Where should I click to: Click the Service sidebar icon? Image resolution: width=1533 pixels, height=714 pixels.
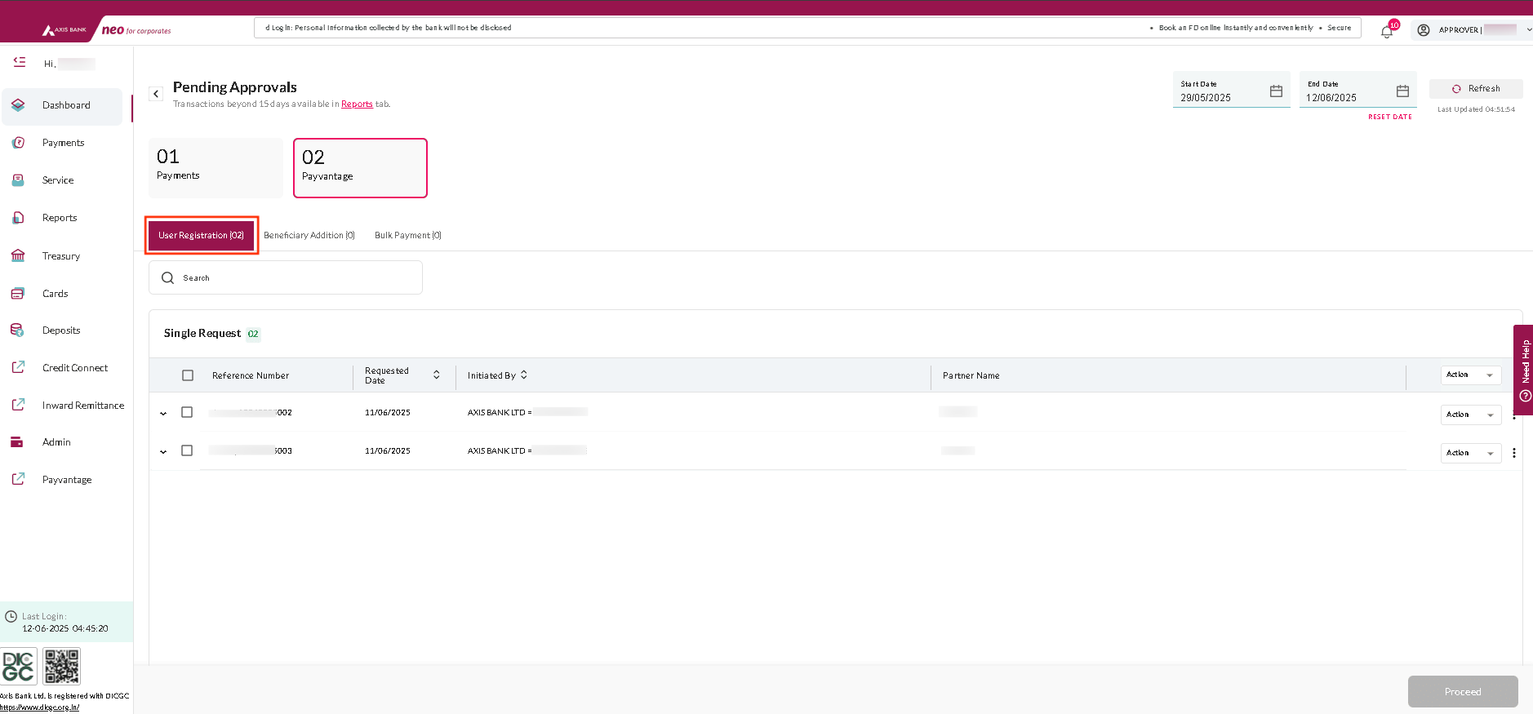(18, 180)
